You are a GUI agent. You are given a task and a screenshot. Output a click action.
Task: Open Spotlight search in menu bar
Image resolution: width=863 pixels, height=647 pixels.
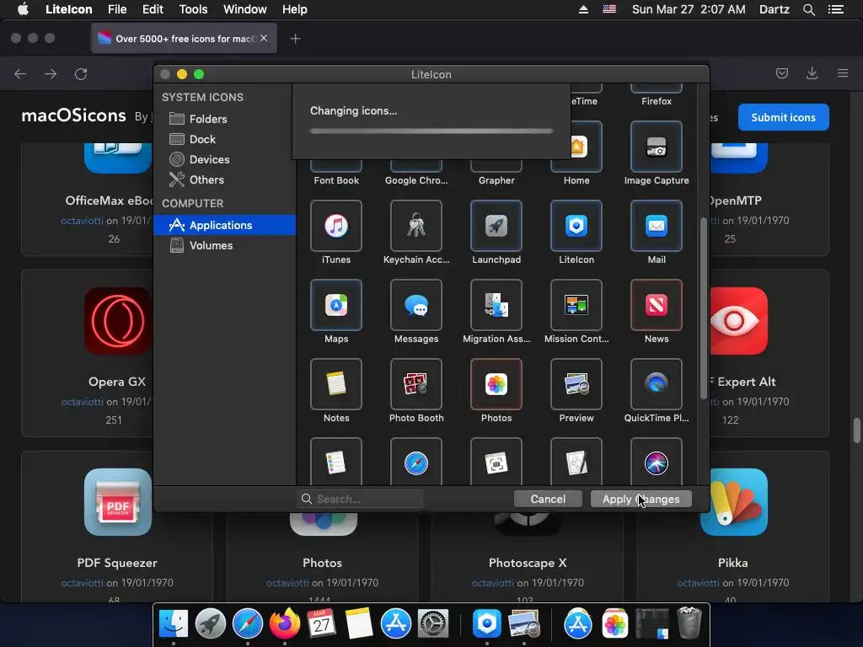point(808,9)
